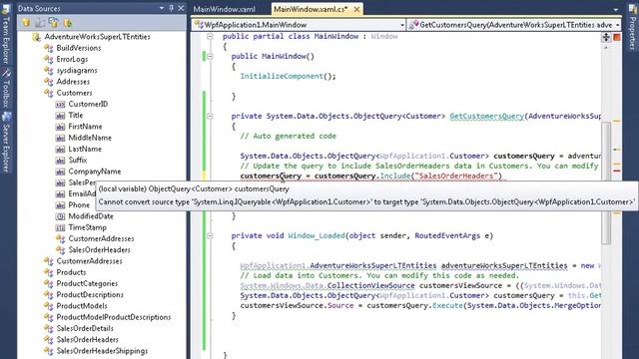Click the SalesOrderHeaders entity icon at tree root
This screenshot has width=639, height=359.
tap(49, 340)
